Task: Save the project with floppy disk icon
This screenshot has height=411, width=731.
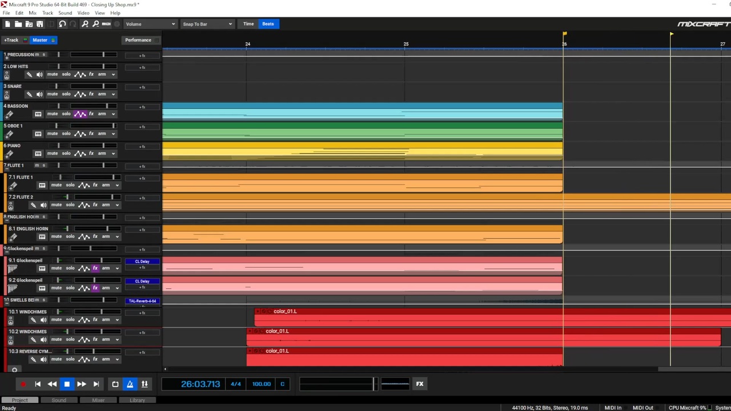Action: [x=40, y=24]
